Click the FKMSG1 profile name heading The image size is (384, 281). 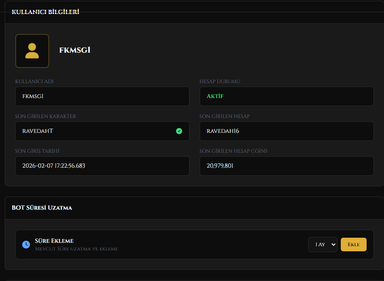(x=75, y=50)
